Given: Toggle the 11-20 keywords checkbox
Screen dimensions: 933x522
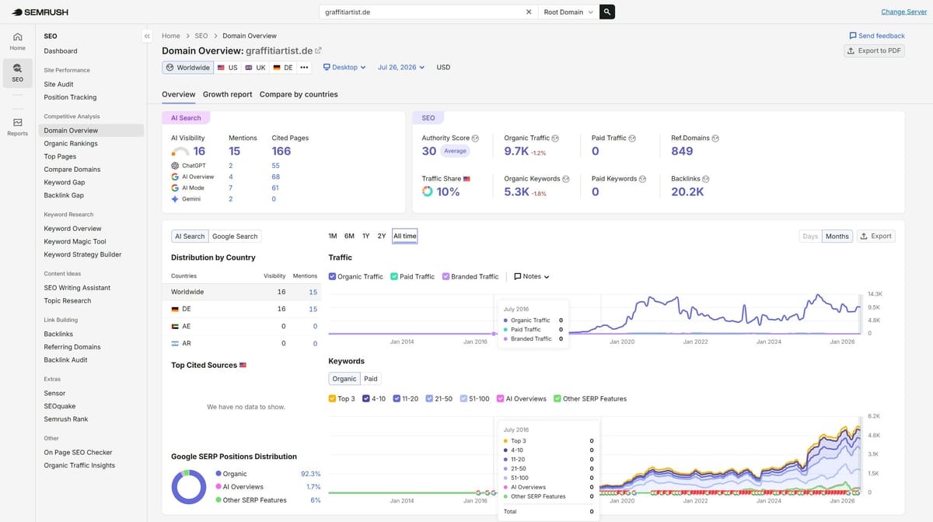Looking at the screenshot, I should [397, 398].
